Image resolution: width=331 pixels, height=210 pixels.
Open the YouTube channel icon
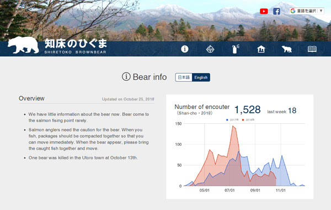point(264,11)
